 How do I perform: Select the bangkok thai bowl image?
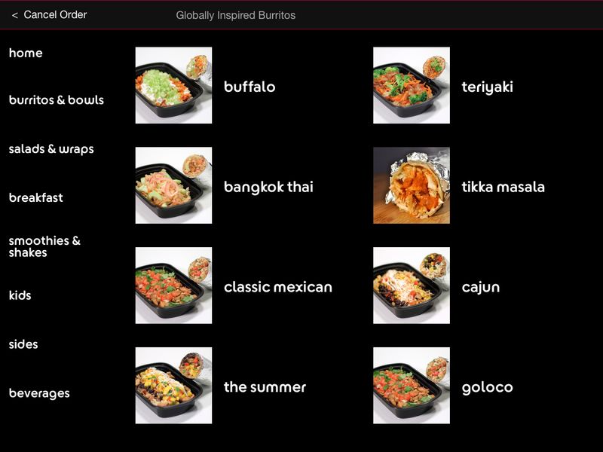(x=173, y=185)
